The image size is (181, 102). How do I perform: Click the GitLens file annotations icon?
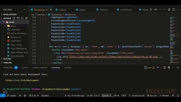click(169, 10)
